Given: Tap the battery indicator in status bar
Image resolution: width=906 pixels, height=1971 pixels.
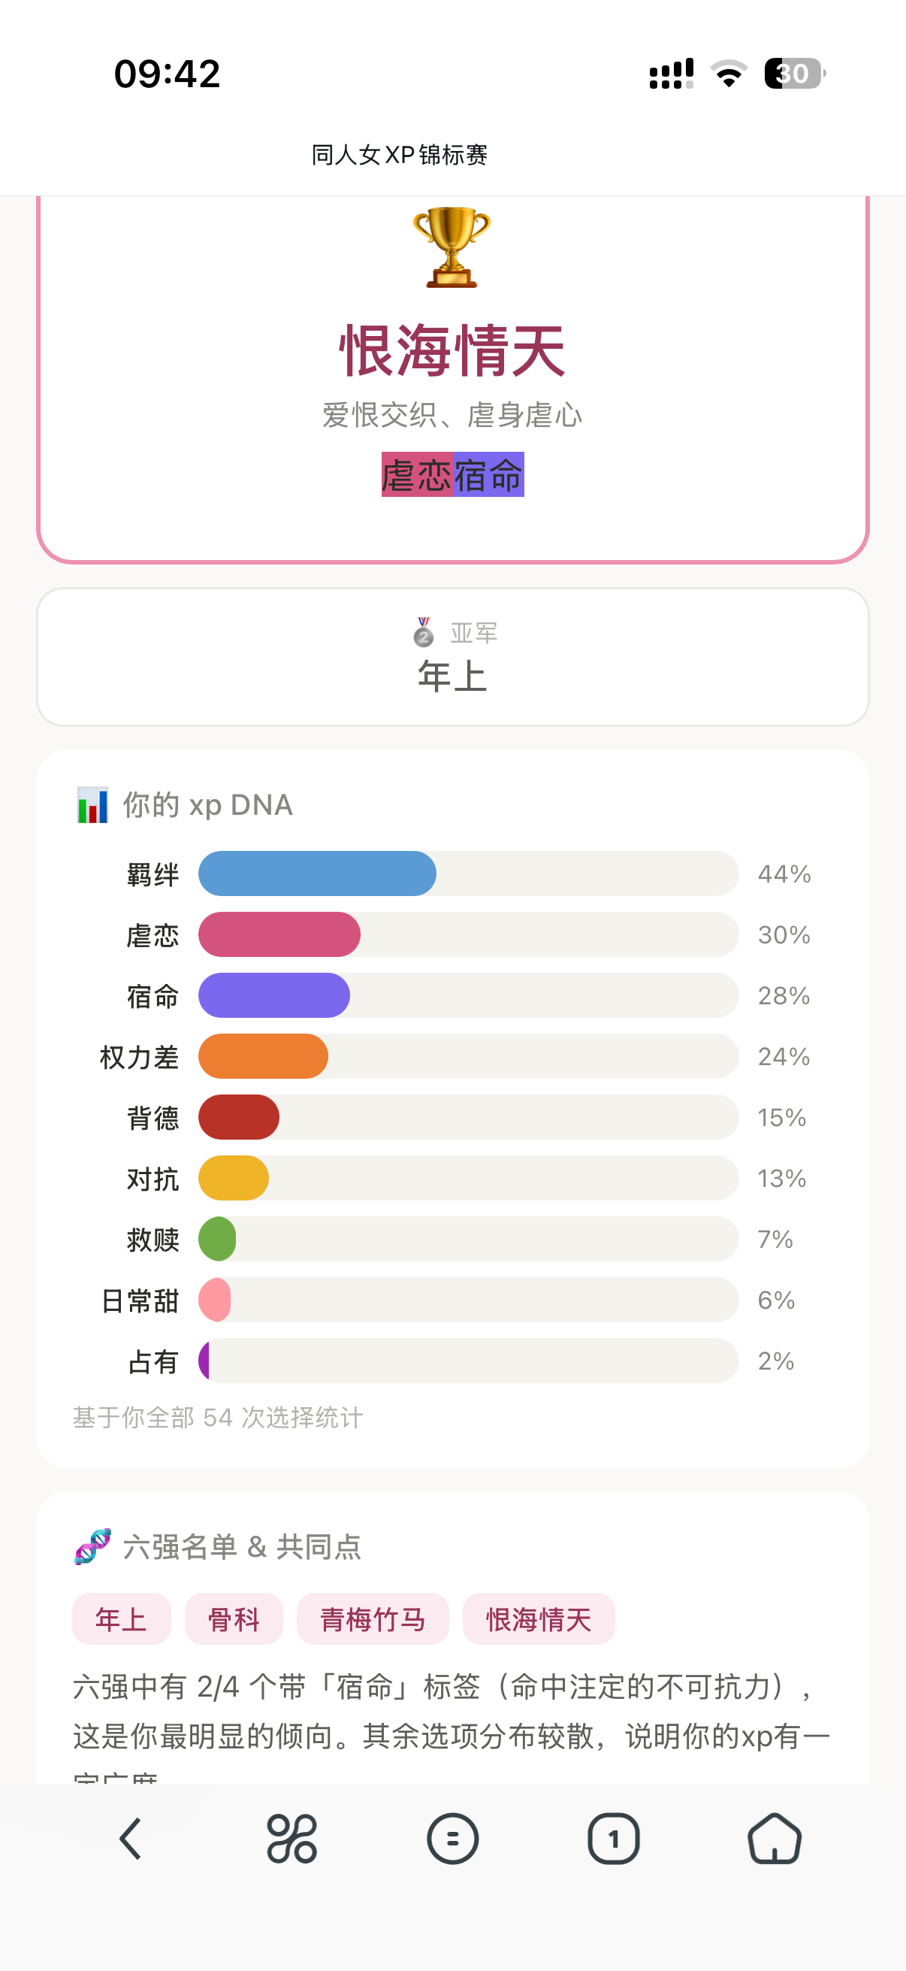Looking at the screenshot, I should 795,74.
